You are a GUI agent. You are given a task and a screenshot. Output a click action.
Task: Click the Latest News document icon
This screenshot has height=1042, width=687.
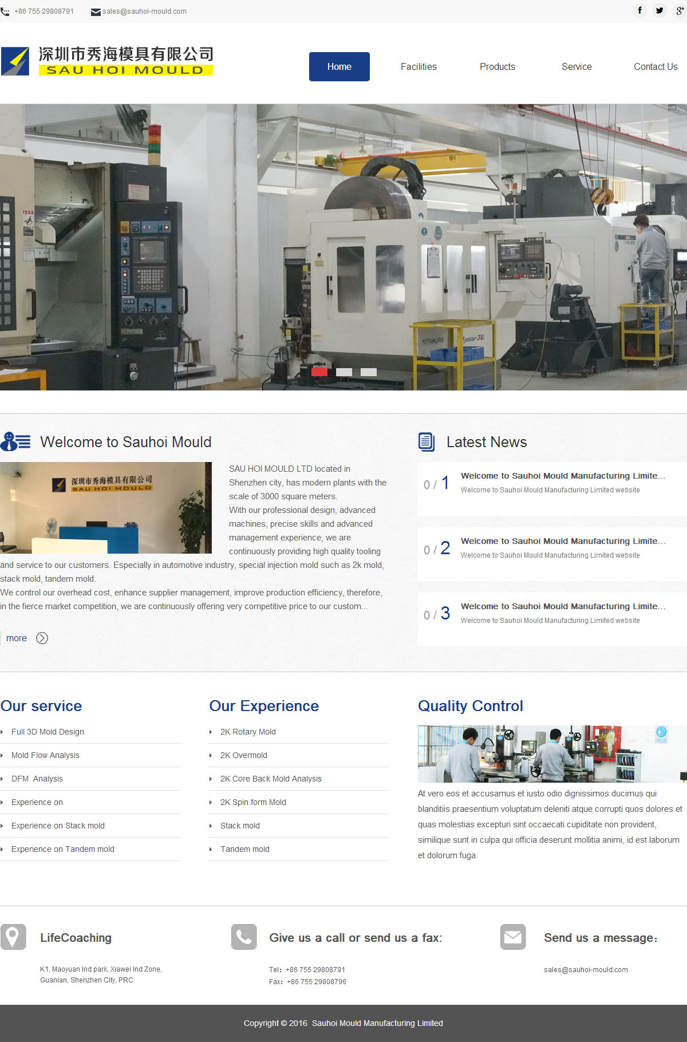point(427,441)
